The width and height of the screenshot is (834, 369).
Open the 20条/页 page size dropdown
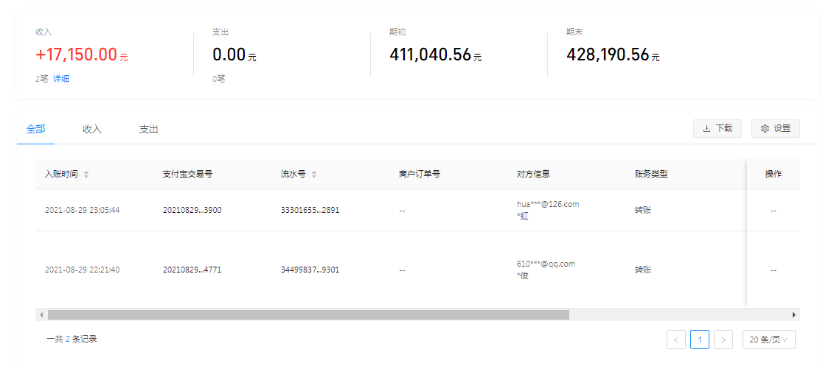pyautogui.click(x=768, y=340)
